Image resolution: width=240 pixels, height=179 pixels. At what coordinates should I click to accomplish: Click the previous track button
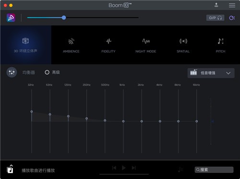(x=114, y=168)
